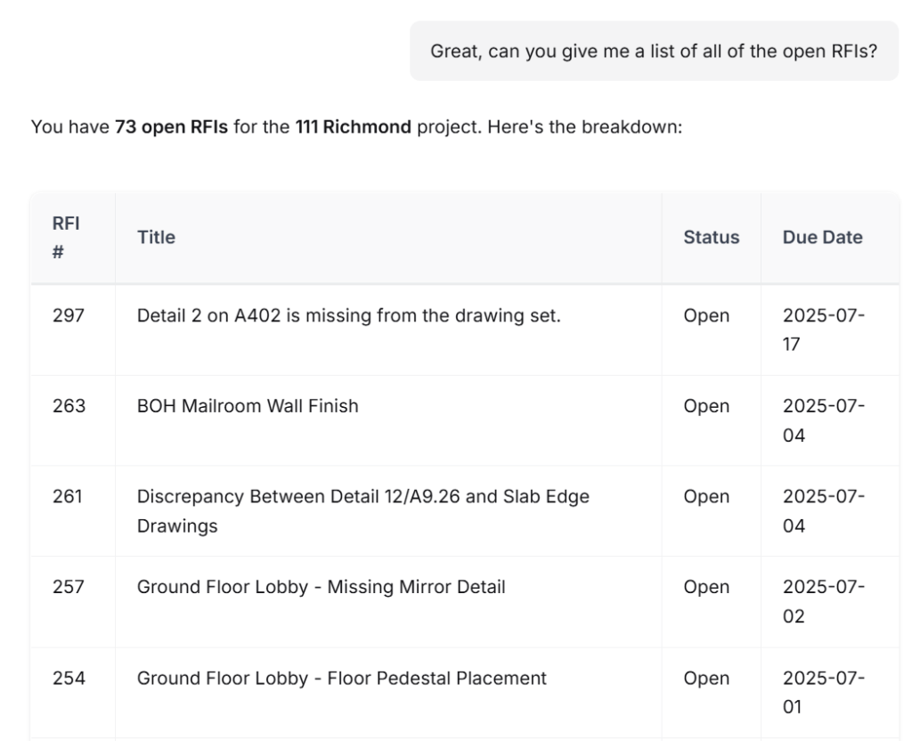Click the Detail 2 on A402 title
The width and height of the screenshot is (912, 741).
click(349, 316)
